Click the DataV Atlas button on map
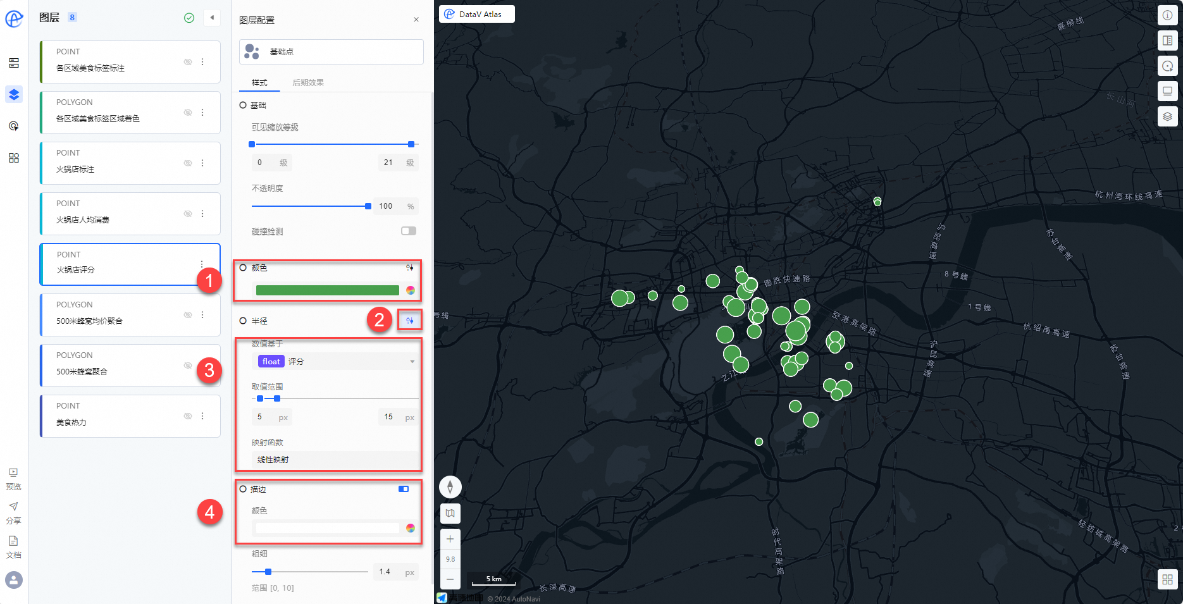Image resolution: width=1183 pixels, height=604 pixels. pos(477,14)
